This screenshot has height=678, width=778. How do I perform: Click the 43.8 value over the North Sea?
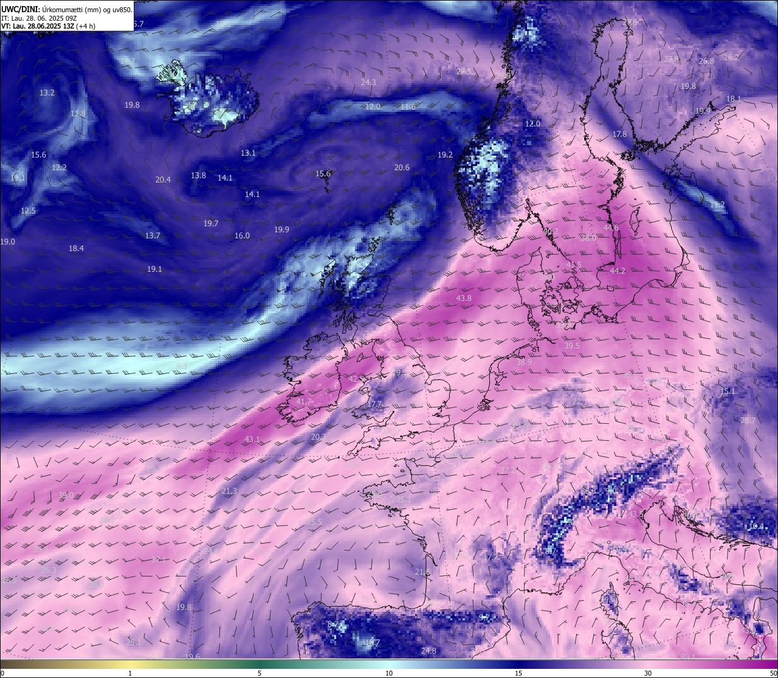tap(464, 299)
